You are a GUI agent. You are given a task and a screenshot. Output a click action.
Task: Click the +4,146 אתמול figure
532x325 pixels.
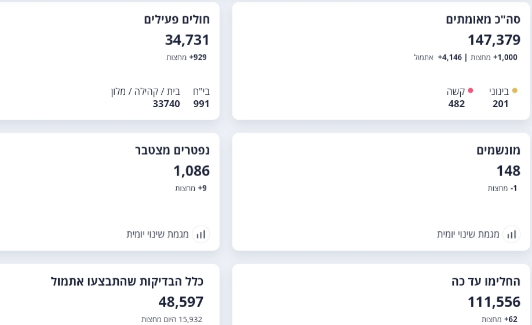click(436, 57)
